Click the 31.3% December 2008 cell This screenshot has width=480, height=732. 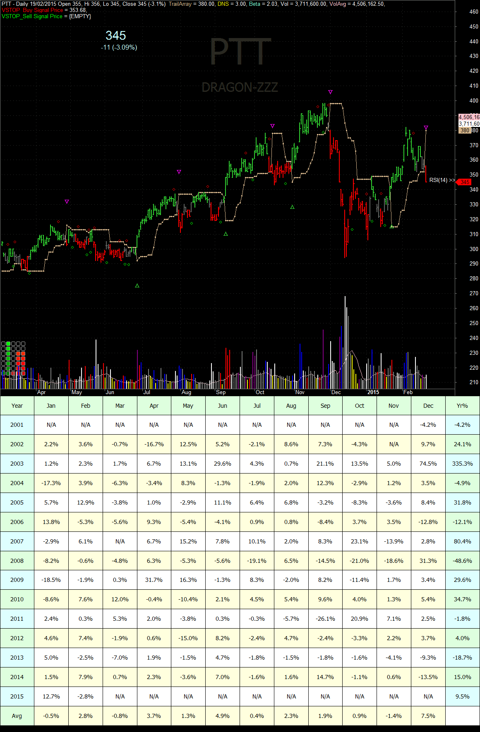[428, 561]
